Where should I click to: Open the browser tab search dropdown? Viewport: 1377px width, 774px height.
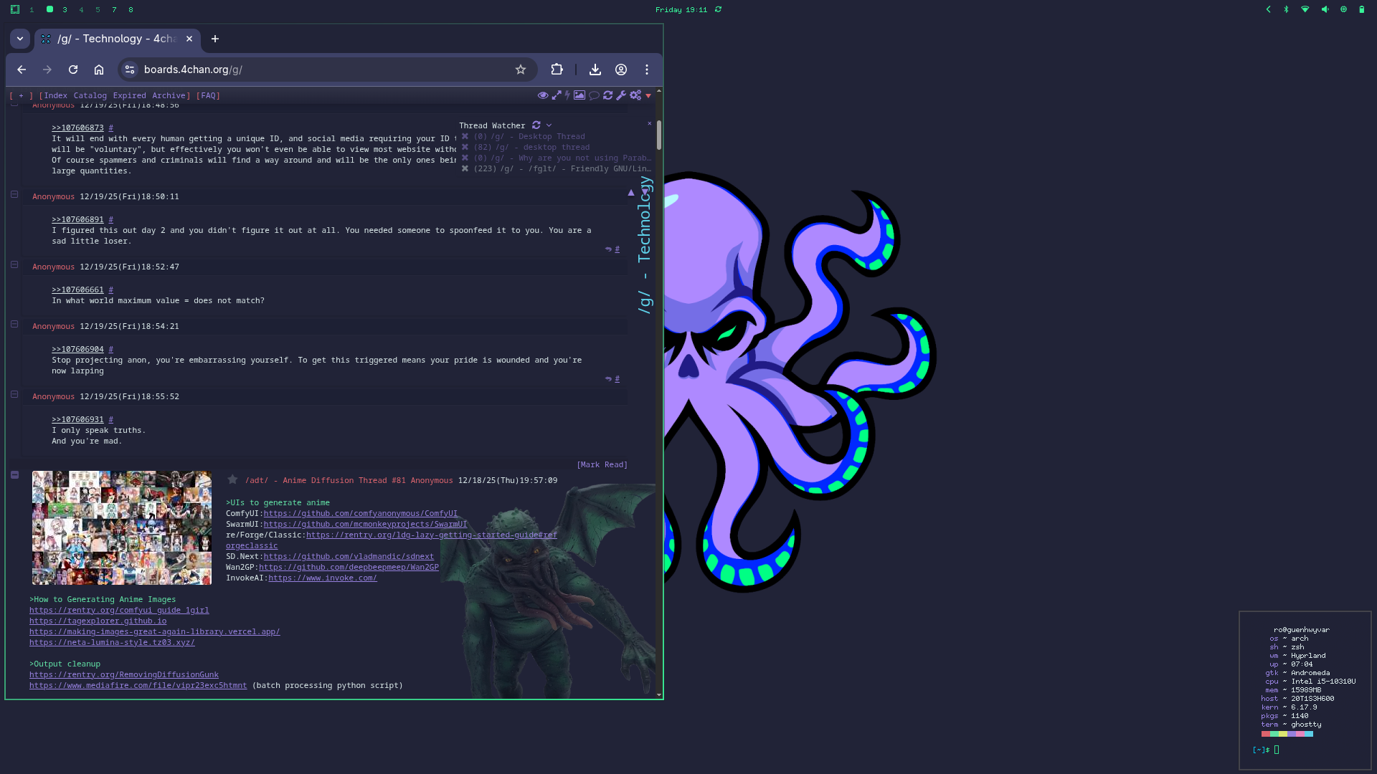tap(20, 39)
